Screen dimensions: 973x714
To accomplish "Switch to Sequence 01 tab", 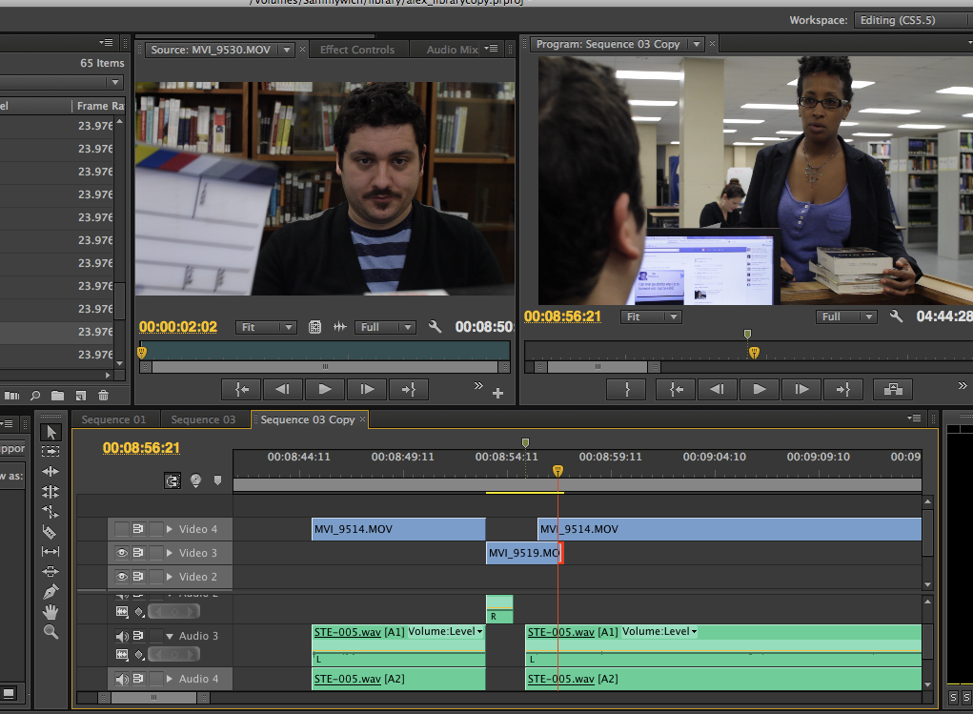I will pyautogui.click(x=114, y=419).
